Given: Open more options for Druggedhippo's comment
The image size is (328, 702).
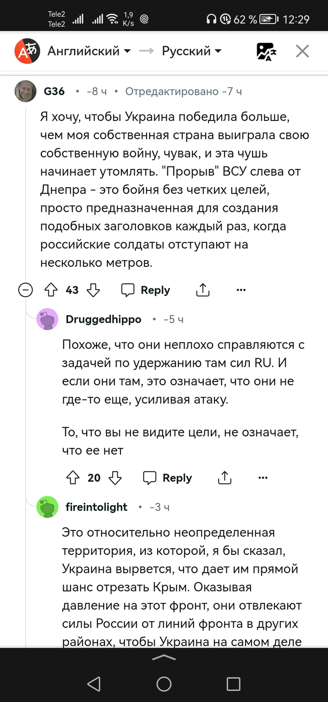Looking at the screenshot, I should [263, 478].
